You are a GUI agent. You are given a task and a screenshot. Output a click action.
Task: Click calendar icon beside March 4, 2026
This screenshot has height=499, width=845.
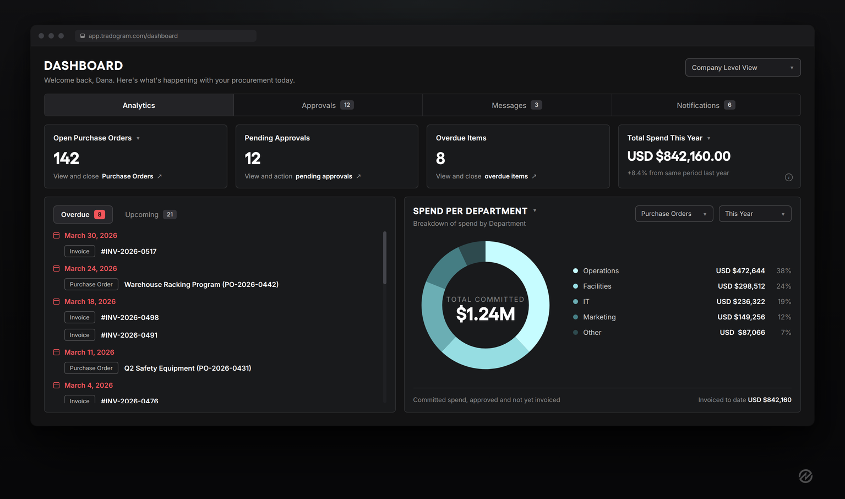tap(56, 385)
